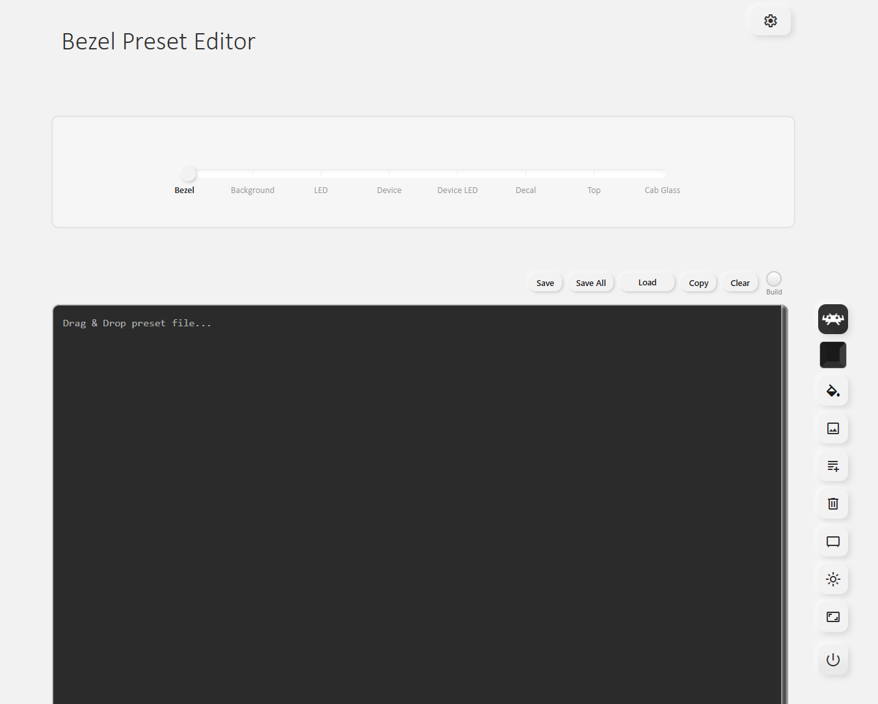Click the Save button
Screen dimensions: 878x704
pyautogui.click(x=545, y=283)
